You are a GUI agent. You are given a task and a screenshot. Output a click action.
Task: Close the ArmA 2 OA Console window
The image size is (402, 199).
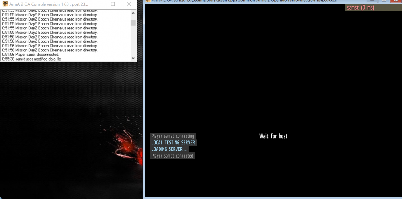(x=129, y=4)
